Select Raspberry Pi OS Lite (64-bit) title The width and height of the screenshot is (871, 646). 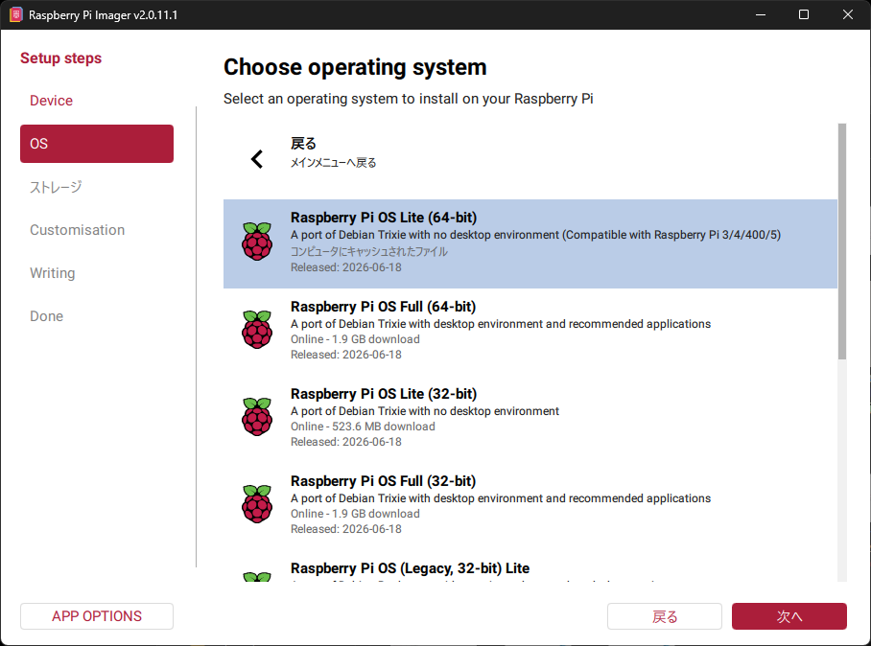(x=384, y=218)
